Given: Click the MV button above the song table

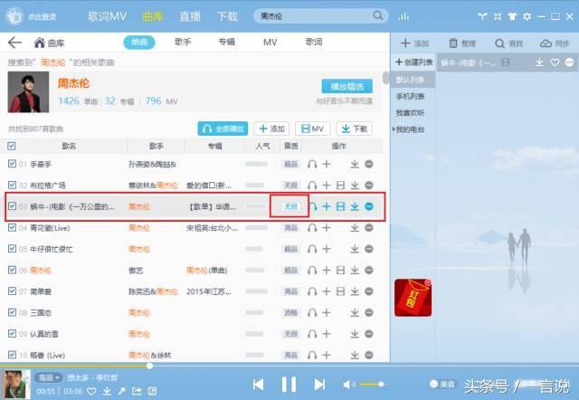Looking at the screenshot, I should click(x=312, y=129).
